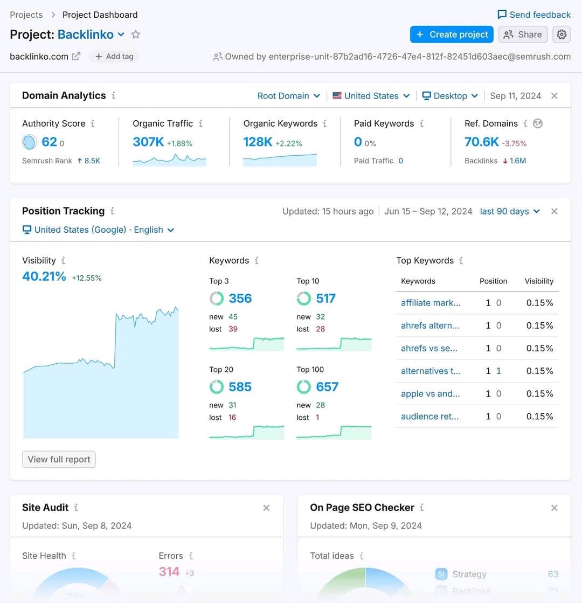The width and height of the screenshot is (582, 603).
Task: Click the Ref. Domains value 70.6K
Action: pos(482,142)
